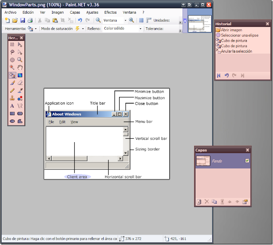273x245 pixels.
Task: Open the Ajustes menu
Action: 92,12
